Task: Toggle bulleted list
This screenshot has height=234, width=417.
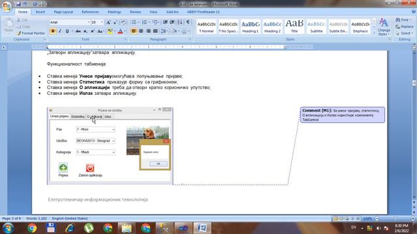Action: point(134,22)
